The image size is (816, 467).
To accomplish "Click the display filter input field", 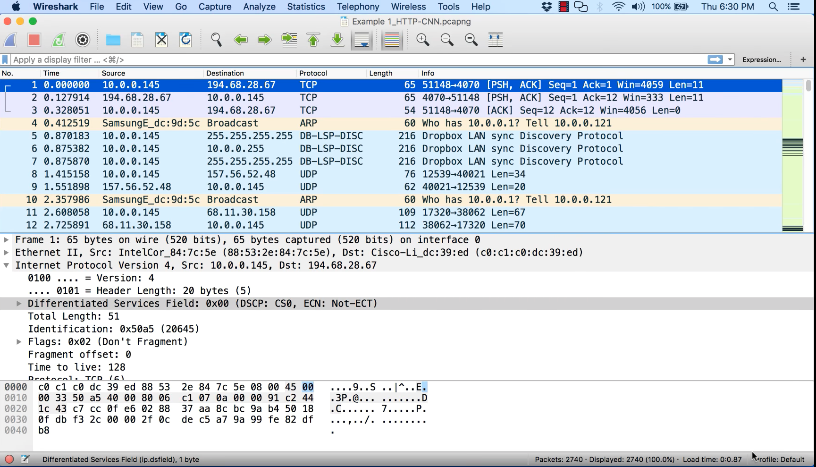I will pyautogui.click(x=359, y=59).
